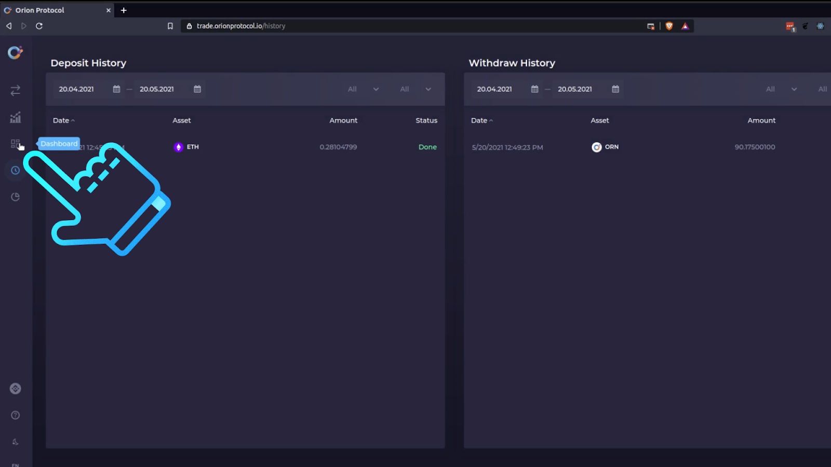The height and width of the screenshot is (467, 831).
Task: Open the Brave Rewards triangle icon
Action: [x=685, y=26]
